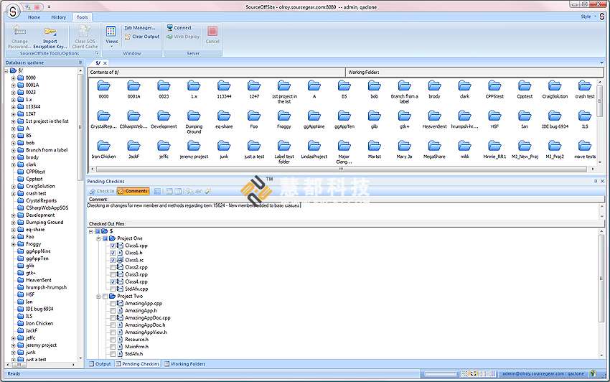
Task: Toggle checkbox for Class4.cpp
Action: (x=113, y=281)
